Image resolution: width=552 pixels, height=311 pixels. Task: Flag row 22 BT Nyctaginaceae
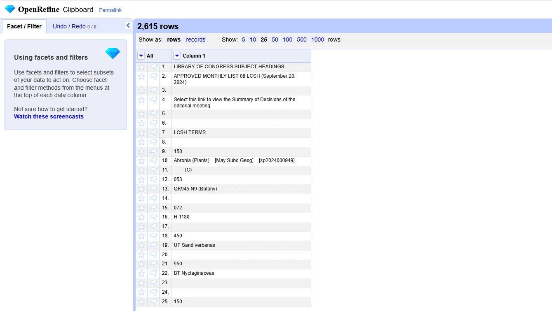point(153,273)
